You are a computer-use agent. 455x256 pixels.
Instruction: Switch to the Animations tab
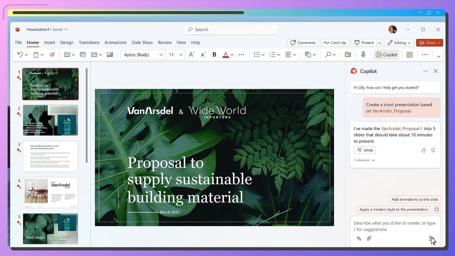pos(115,42)
